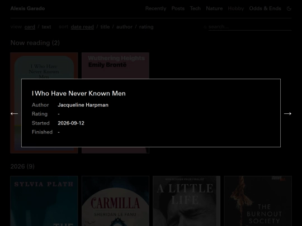Open the Nature section
The height and width of the screenshot is (226, 302).
(214, 8)
